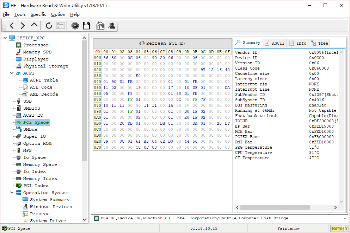Open Io Space entry
Viewport: 350px width, 233px height.
click(35, 157)
